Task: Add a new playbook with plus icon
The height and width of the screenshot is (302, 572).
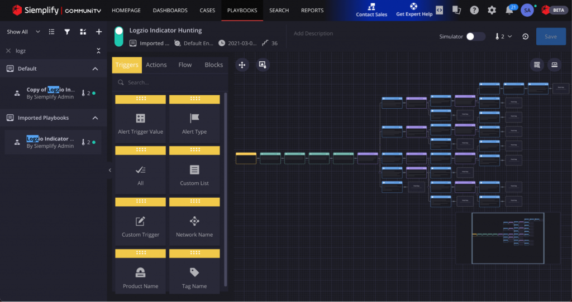Action: 99,32
